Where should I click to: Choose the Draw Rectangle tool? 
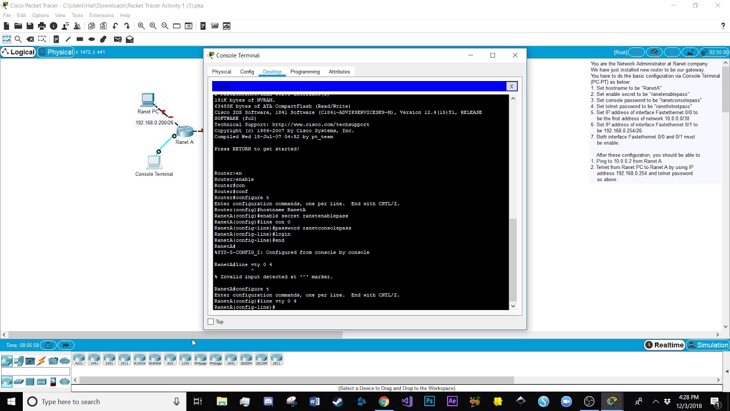[x=80, y=39]
